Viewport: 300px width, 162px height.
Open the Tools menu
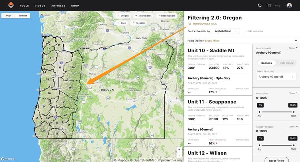pyautogui.click(x=24, y=6)
